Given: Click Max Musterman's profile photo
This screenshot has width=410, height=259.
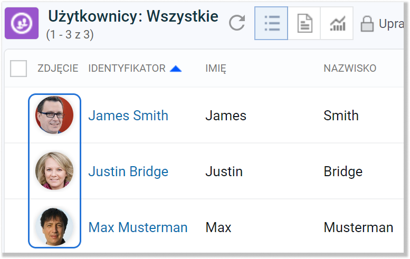Looking at the screenshot, I should (x=54, y=227).
